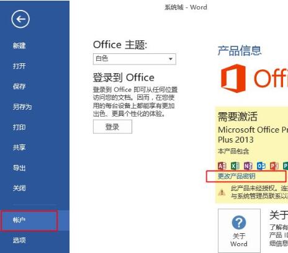
Task: Click the Outlook app icon
Action: point(261,166)
